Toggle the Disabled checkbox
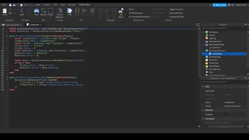Image resolution: width=249 pixels, height=140 pixels. (x=226, y=114)
